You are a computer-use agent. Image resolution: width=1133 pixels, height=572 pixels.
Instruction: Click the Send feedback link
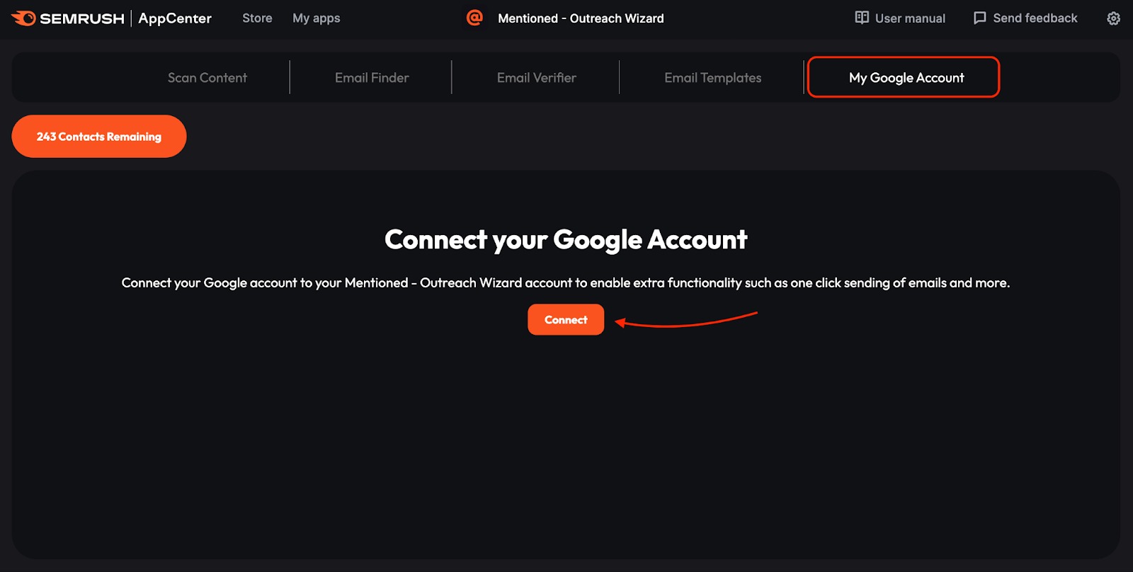1035,18
